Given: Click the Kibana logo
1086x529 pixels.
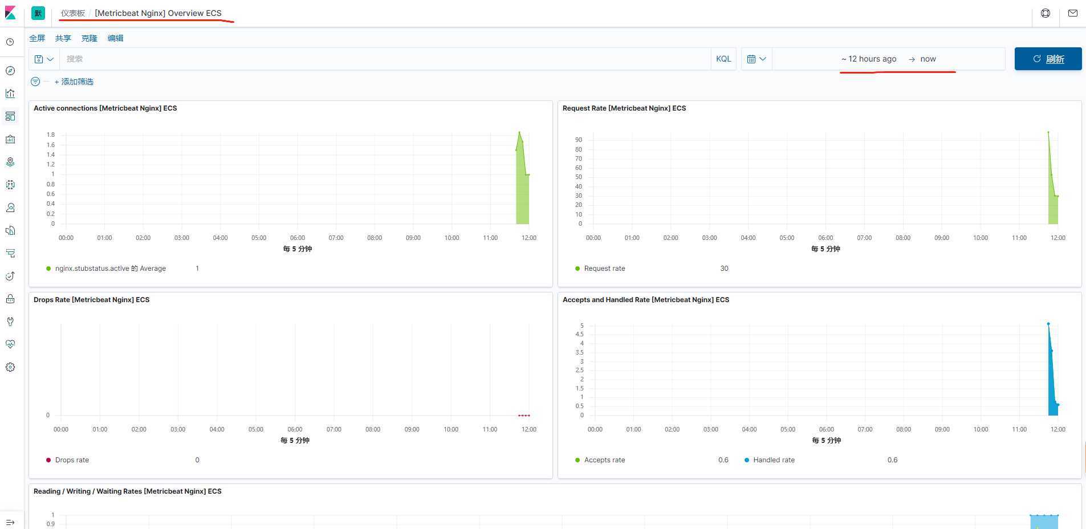Looking at the screenshot, I should click(10, 13).
